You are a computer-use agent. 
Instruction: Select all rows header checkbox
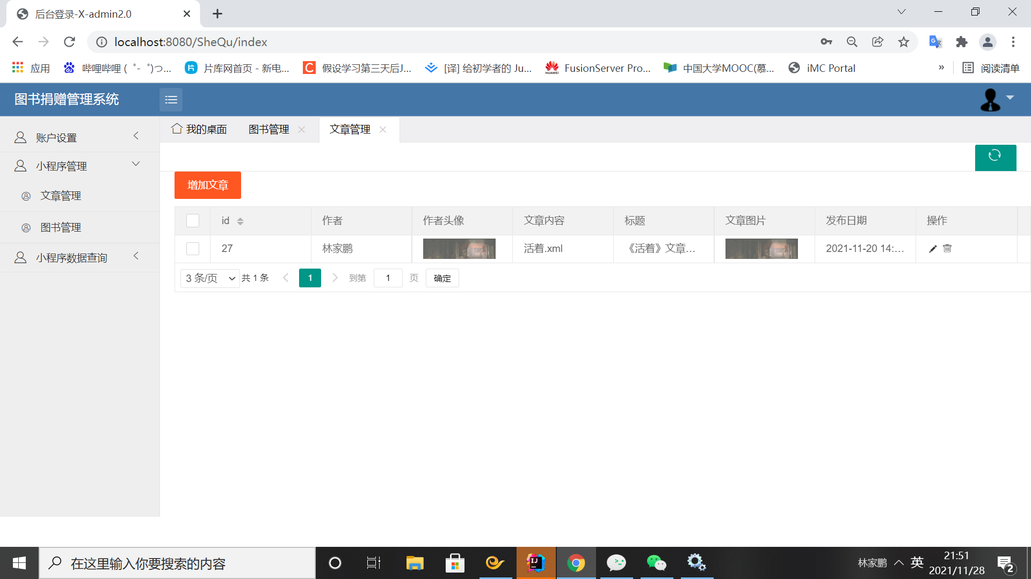tap(193, 221)
